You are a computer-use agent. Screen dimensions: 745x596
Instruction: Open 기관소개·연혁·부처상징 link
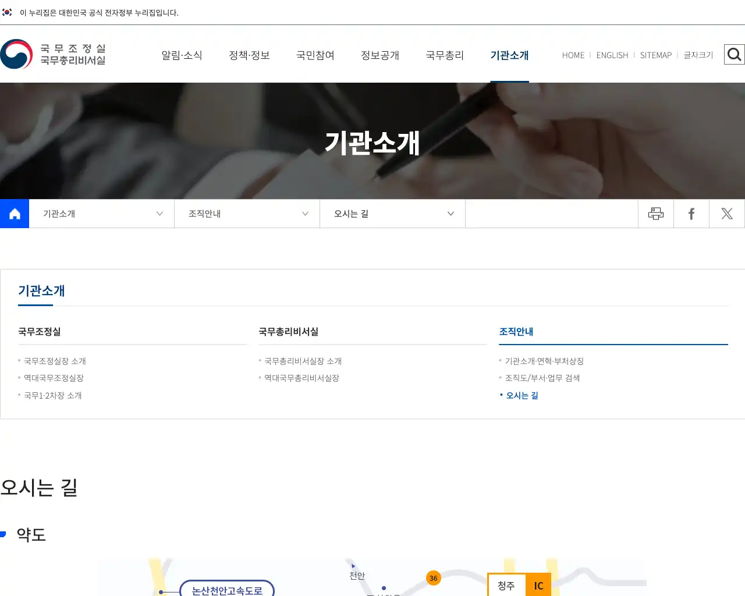(544, 361)
